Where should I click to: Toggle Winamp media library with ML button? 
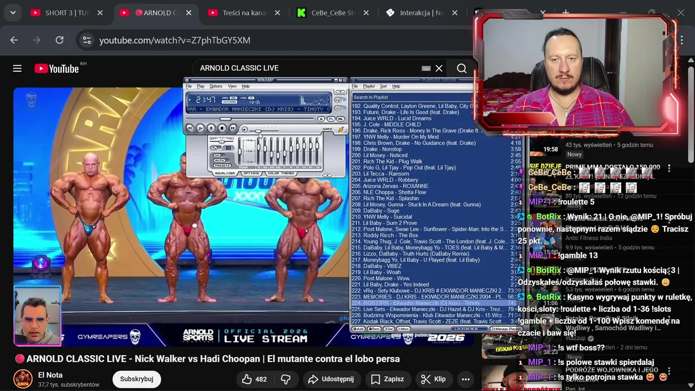[340, 119]
